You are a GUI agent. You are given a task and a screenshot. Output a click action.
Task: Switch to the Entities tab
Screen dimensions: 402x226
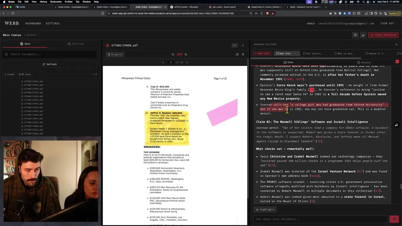click(76, 44)
